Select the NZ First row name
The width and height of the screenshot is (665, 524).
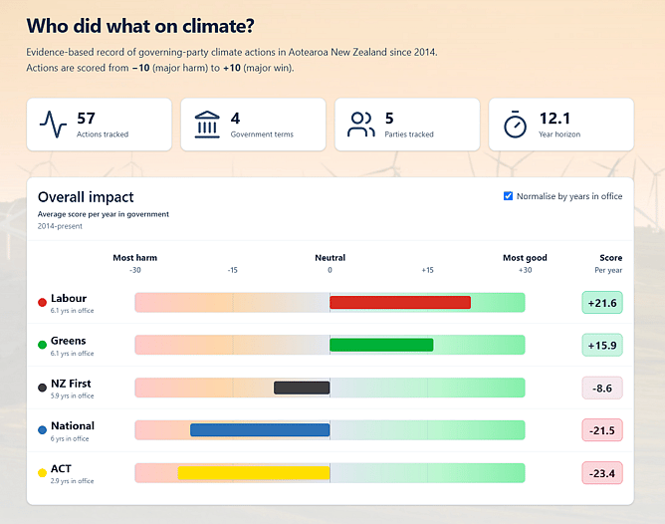71,384
